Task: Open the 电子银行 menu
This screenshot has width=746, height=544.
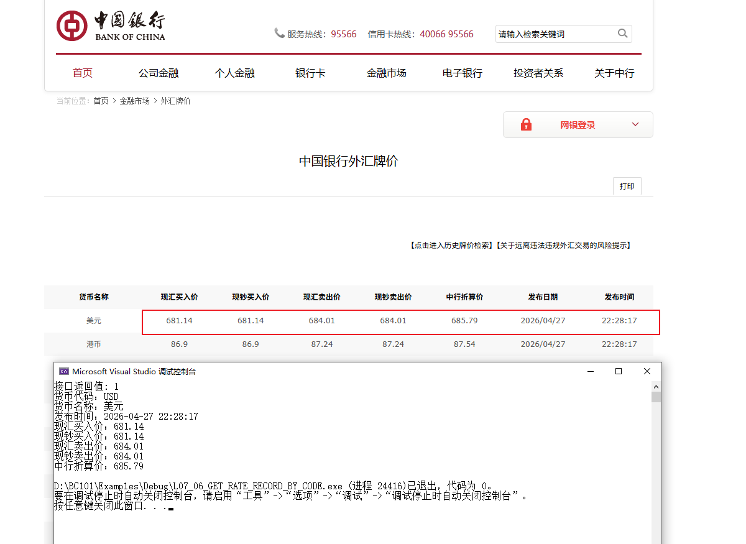Action: (463, 73)
